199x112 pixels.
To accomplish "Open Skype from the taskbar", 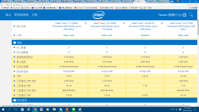I will 61,109.
